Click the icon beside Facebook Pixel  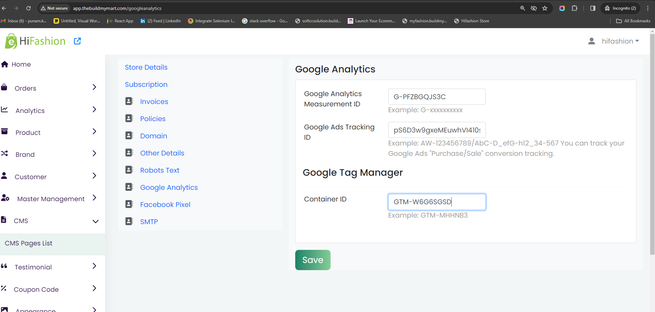click(129, 204)
